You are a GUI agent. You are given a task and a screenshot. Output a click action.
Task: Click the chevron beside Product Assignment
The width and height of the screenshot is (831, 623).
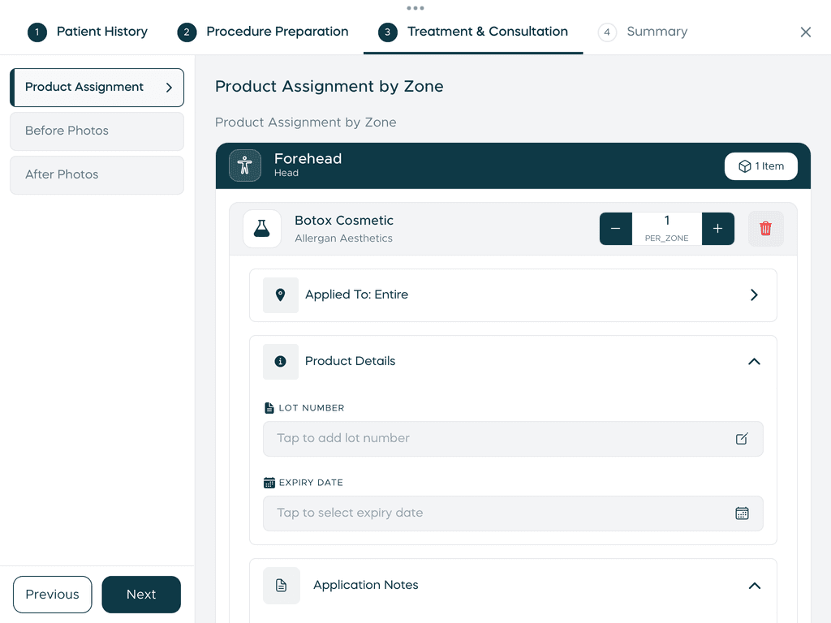click(x=169, y=88)
